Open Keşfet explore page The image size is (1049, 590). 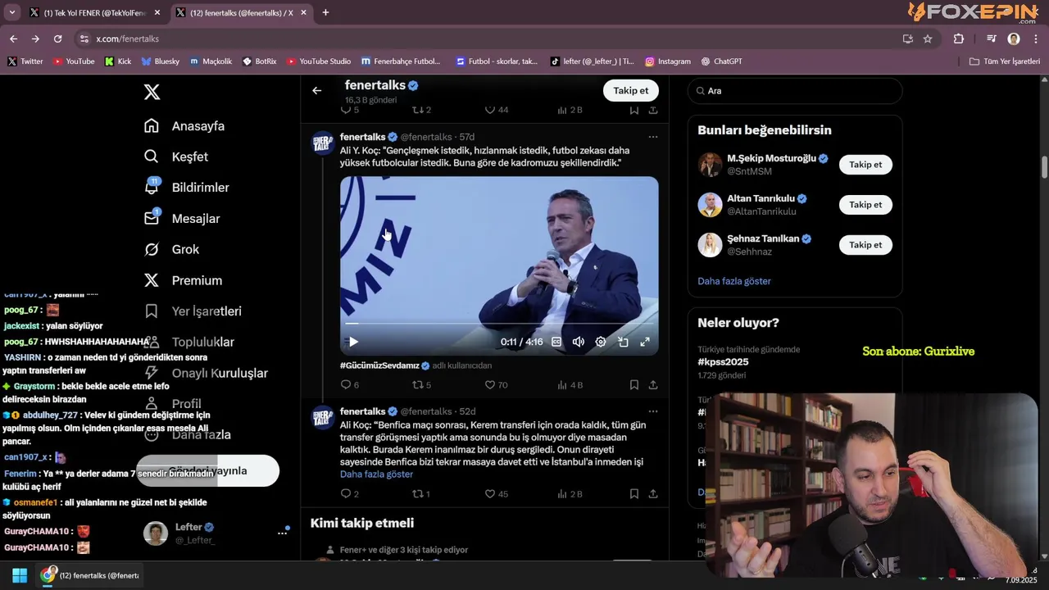pos(176,157)
